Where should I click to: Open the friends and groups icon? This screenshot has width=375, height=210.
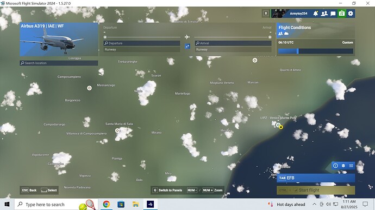[324, 14]
